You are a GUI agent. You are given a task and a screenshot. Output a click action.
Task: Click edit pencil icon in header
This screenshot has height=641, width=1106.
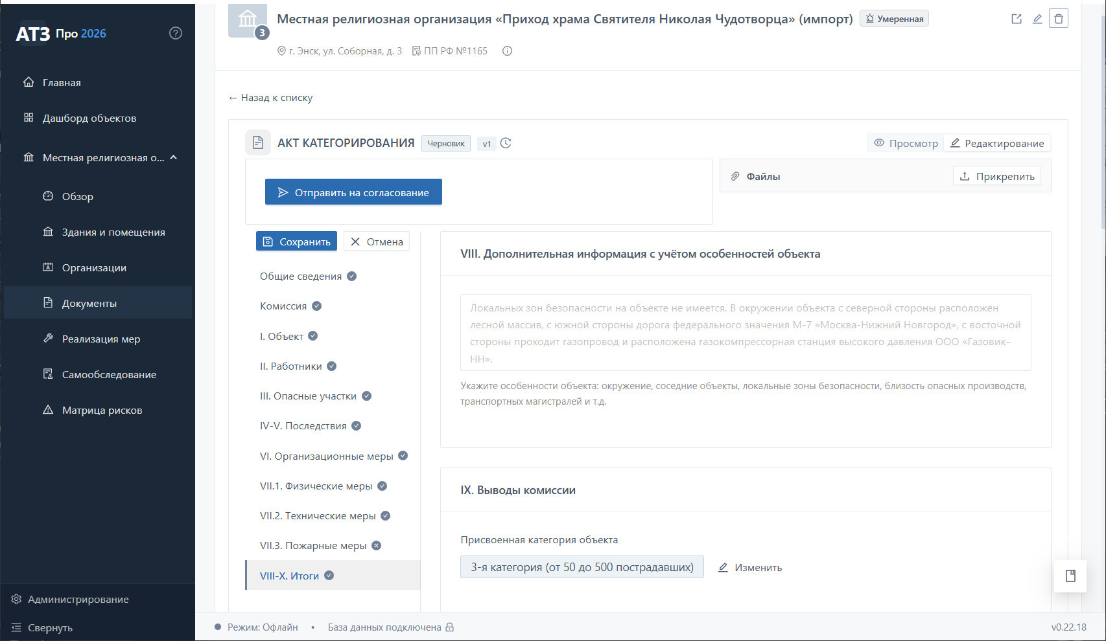click(1037, 19)
